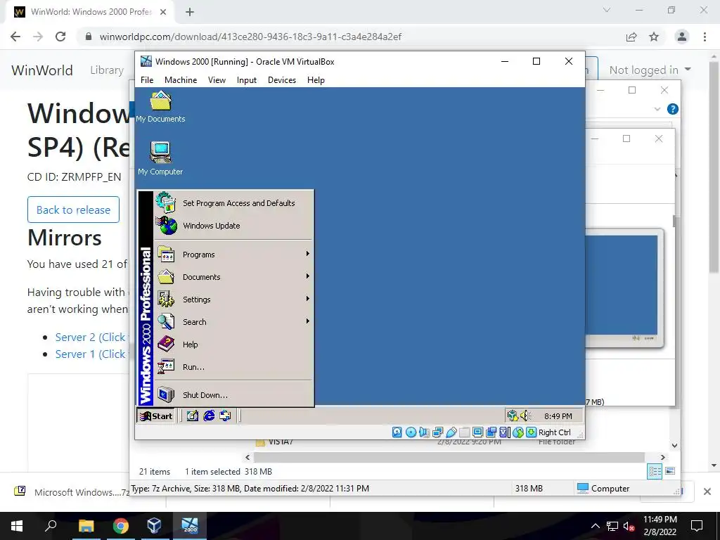Image resolution: width=720 pixels, height=540 pixels.
Task: Bookmark this page with star icon
Action: tap(654, 37)
